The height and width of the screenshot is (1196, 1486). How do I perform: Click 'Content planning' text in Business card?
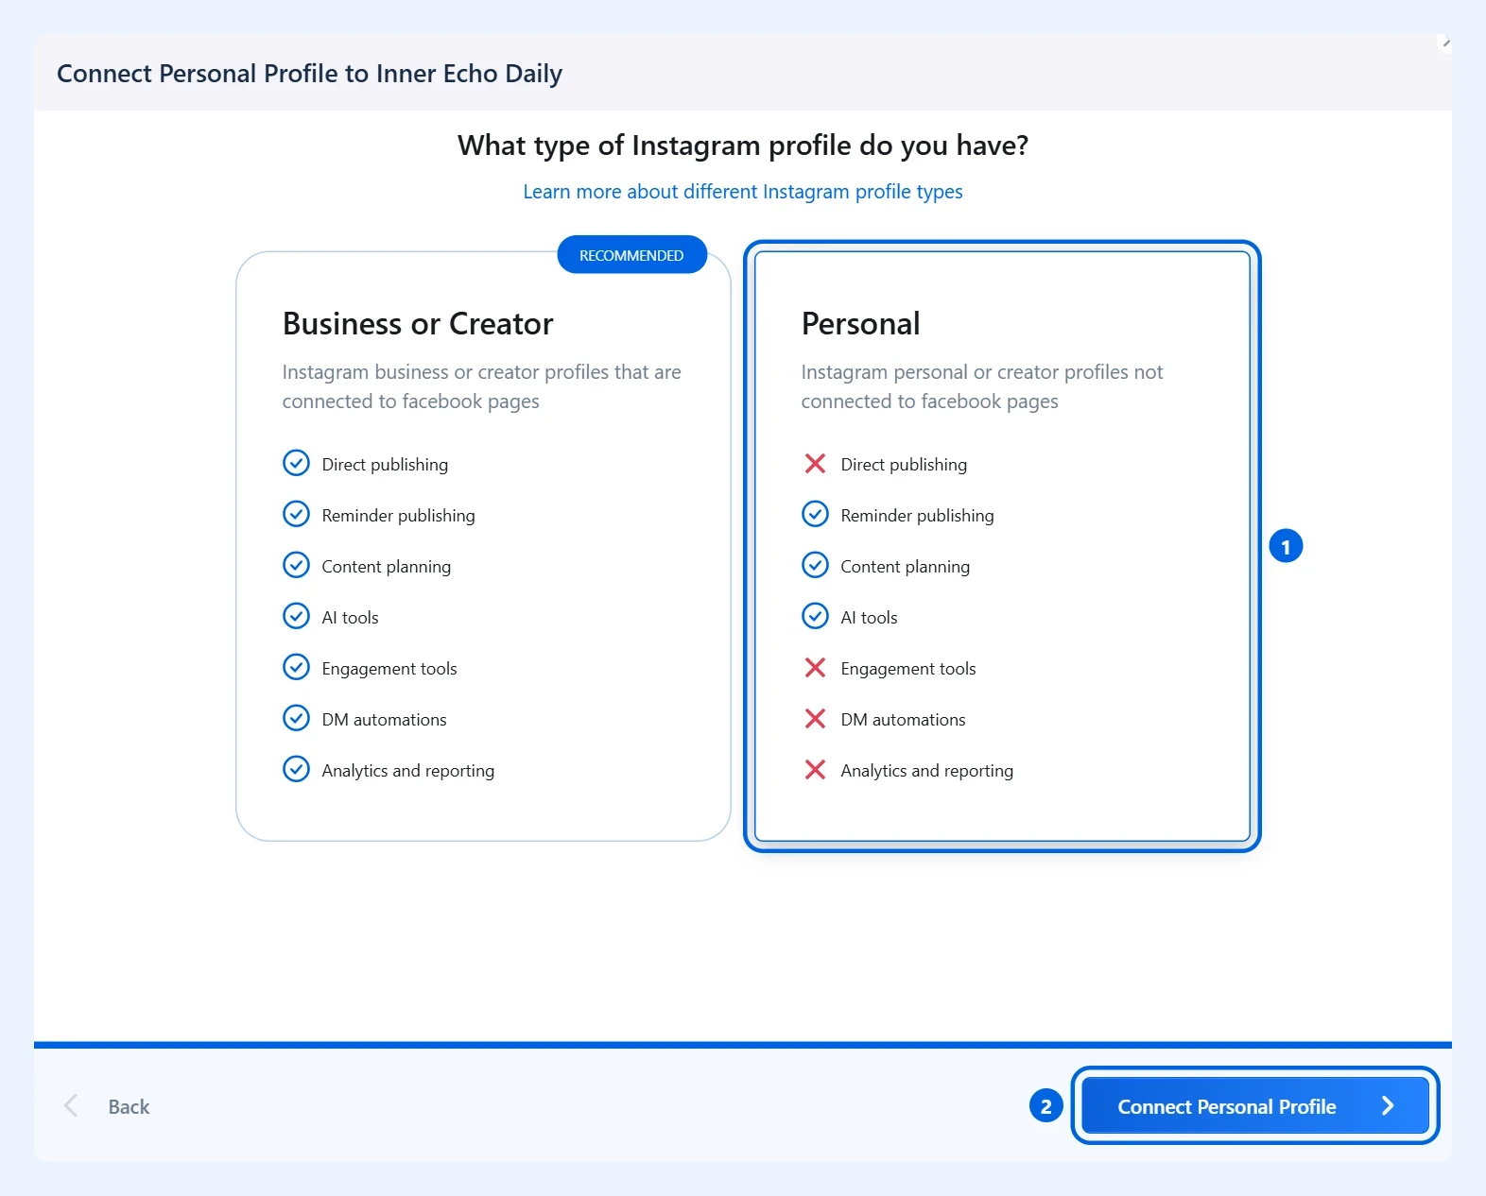point(386,567)
